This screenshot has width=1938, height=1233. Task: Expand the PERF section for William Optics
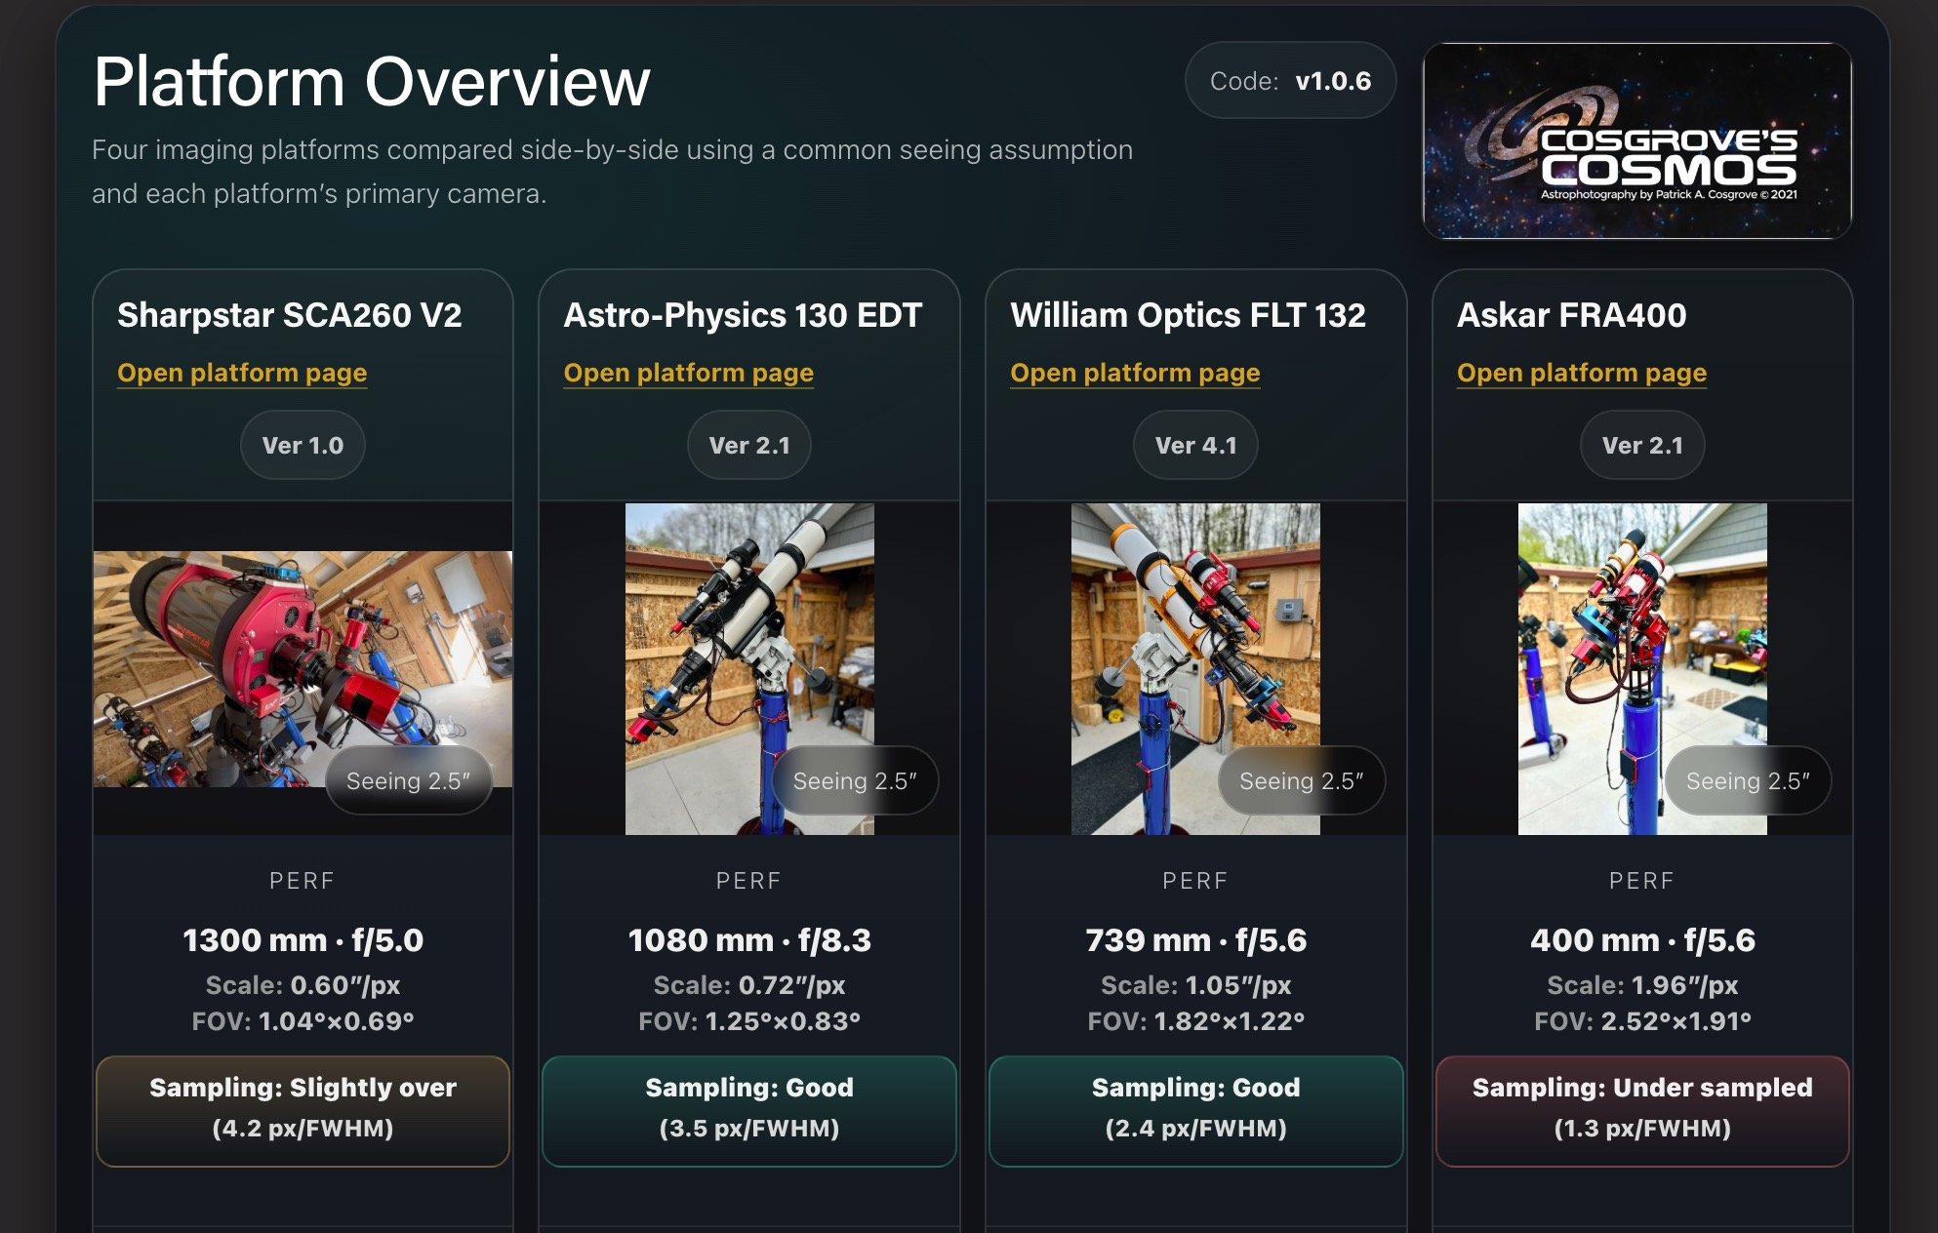(x=1194, y=880)
